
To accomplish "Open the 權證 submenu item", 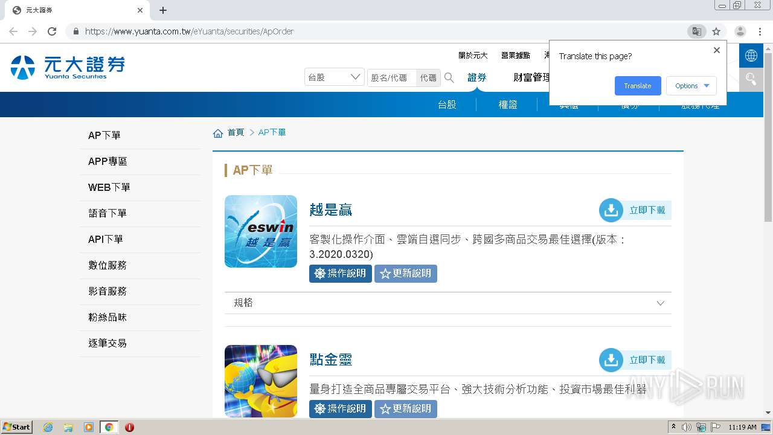I will [508, 105].
